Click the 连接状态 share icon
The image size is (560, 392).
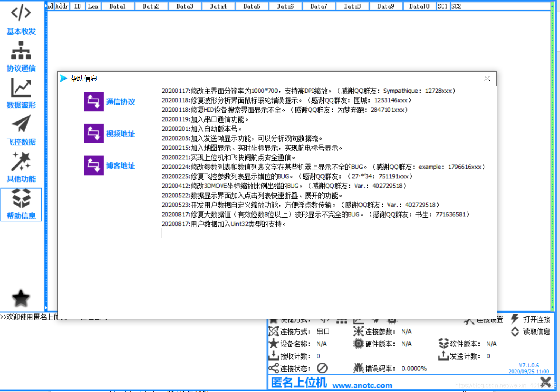pyautogui.click(x=273, y=368)
